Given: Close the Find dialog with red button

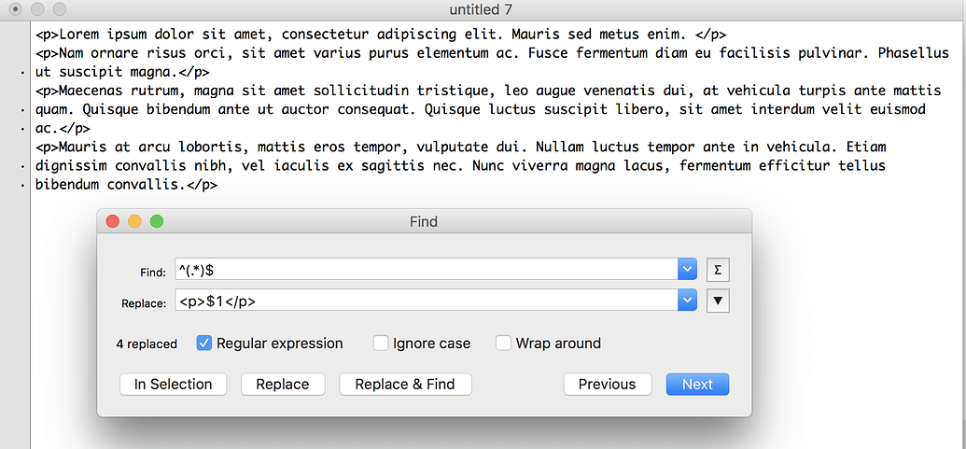Looking at the screenshot, I should (x=113, y=221).
